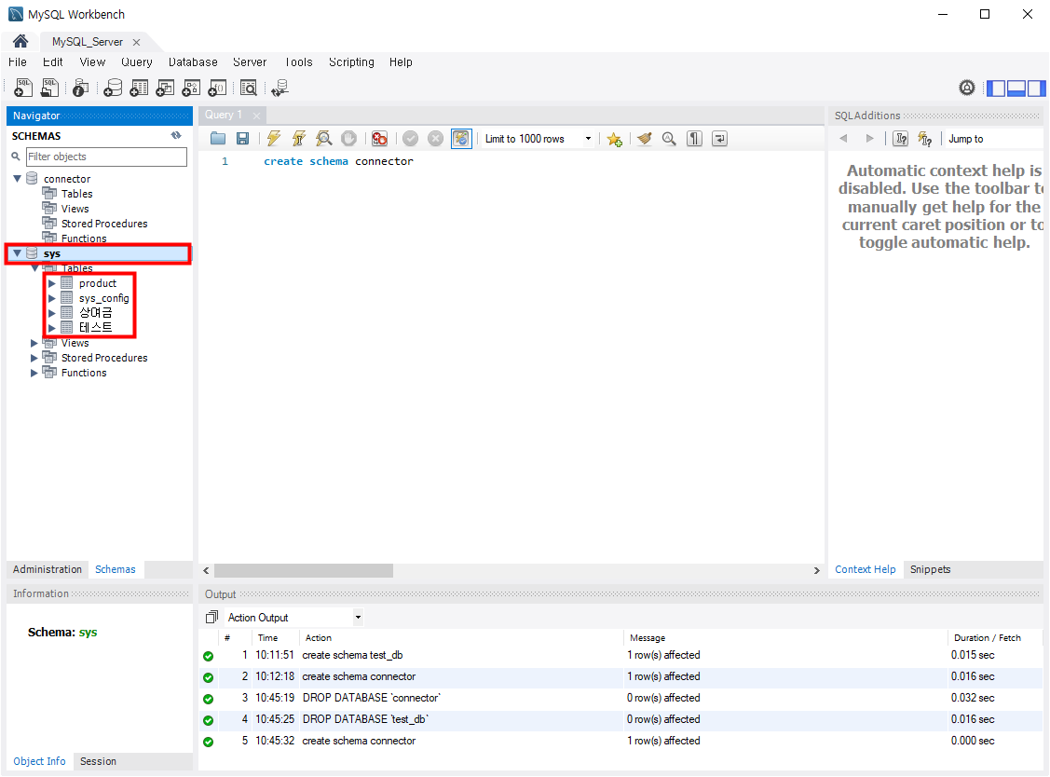Collapse the connector schema

pyautogui.click(x=18, y=178)
